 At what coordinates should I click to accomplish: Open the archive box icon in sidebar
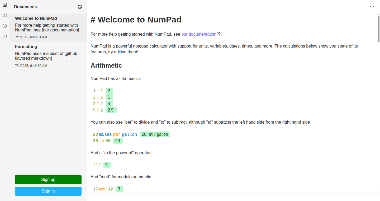point(5,36)
